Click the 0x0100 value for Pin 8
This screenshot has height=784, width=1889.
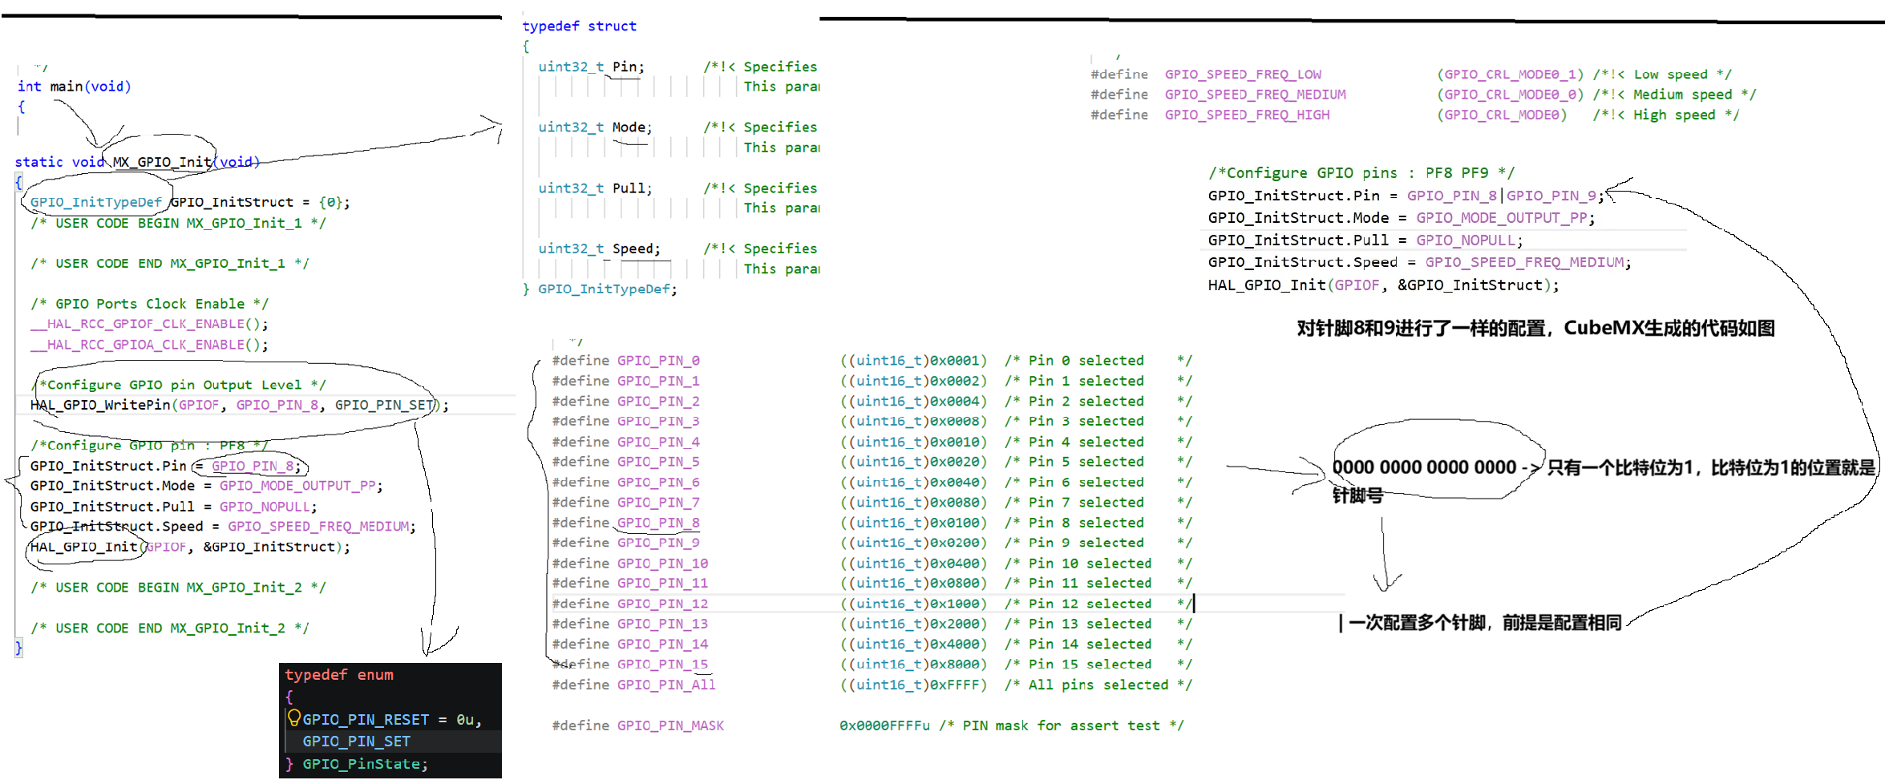point(954,523)
